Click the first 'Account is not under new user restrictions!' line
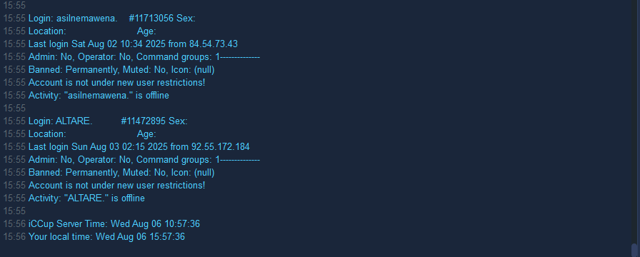The image size is (640, 257). pyautogui.click(x=116, y=83)
